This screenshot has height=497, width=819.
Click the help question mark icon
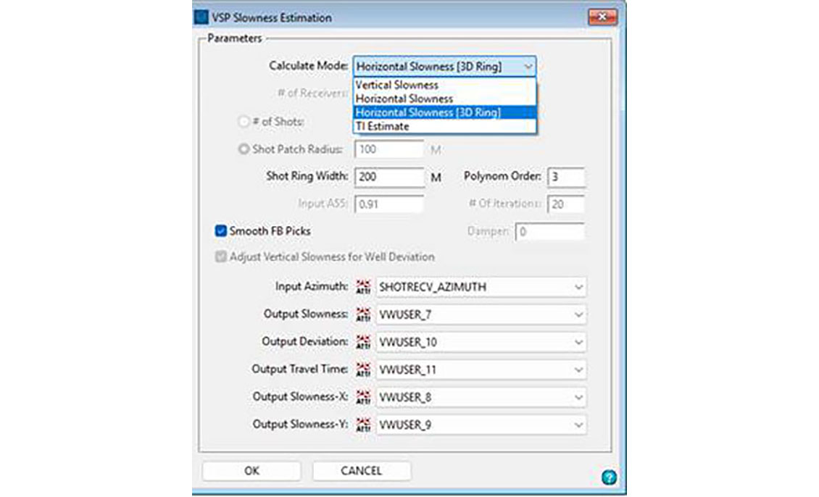click(609, 477)
